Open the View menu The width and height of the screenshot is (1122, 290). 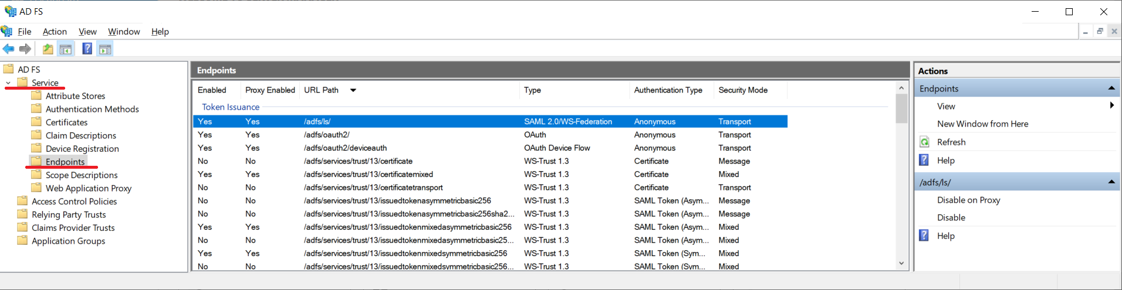point(87,32)
